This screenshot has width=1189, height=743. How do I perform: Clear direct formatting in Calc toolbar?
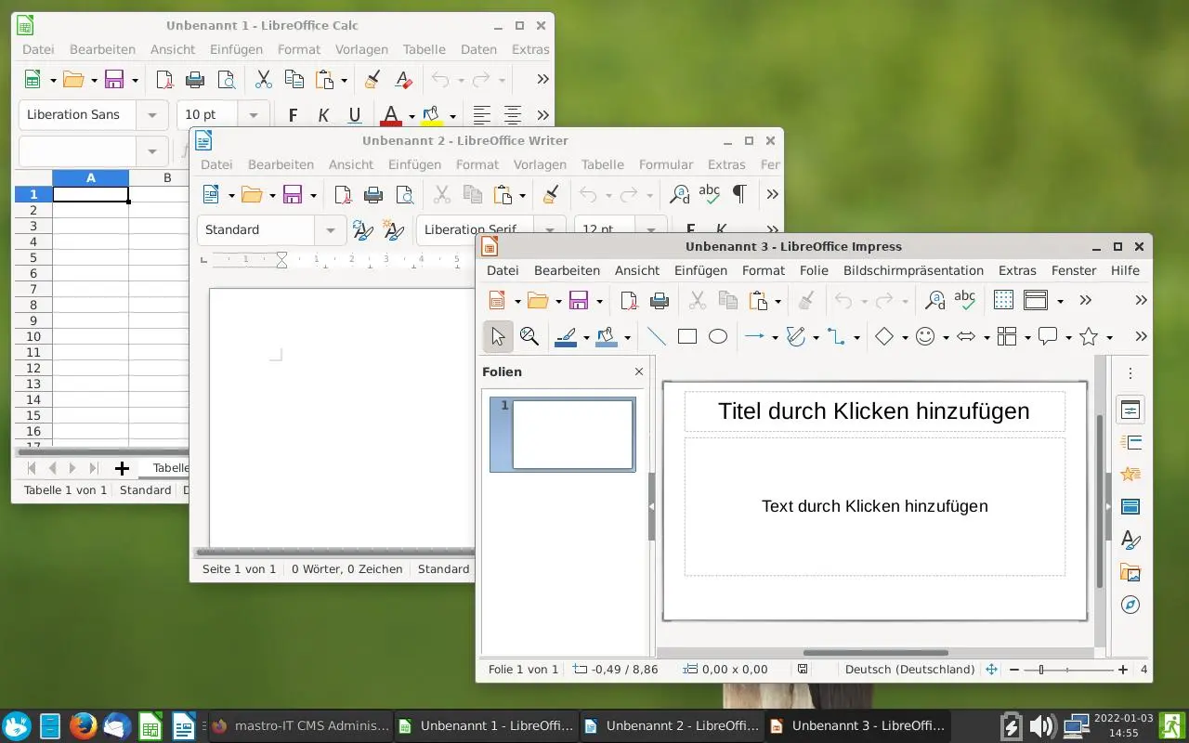coord(402,79)
